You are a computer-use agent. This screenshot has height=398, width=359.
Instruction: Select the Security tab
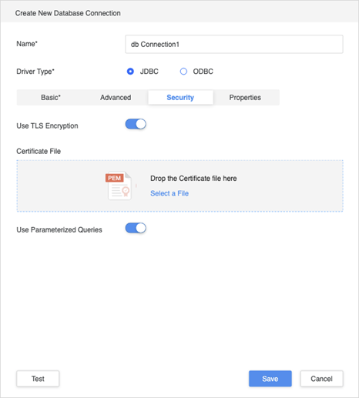point(180,98)
